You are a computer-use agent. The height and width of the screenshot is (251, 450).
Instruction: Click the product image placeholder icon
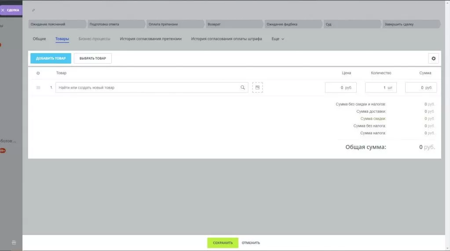(257, 88)
